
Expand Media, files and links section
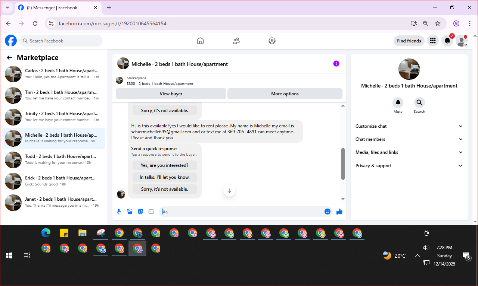[x=409, y=152]
